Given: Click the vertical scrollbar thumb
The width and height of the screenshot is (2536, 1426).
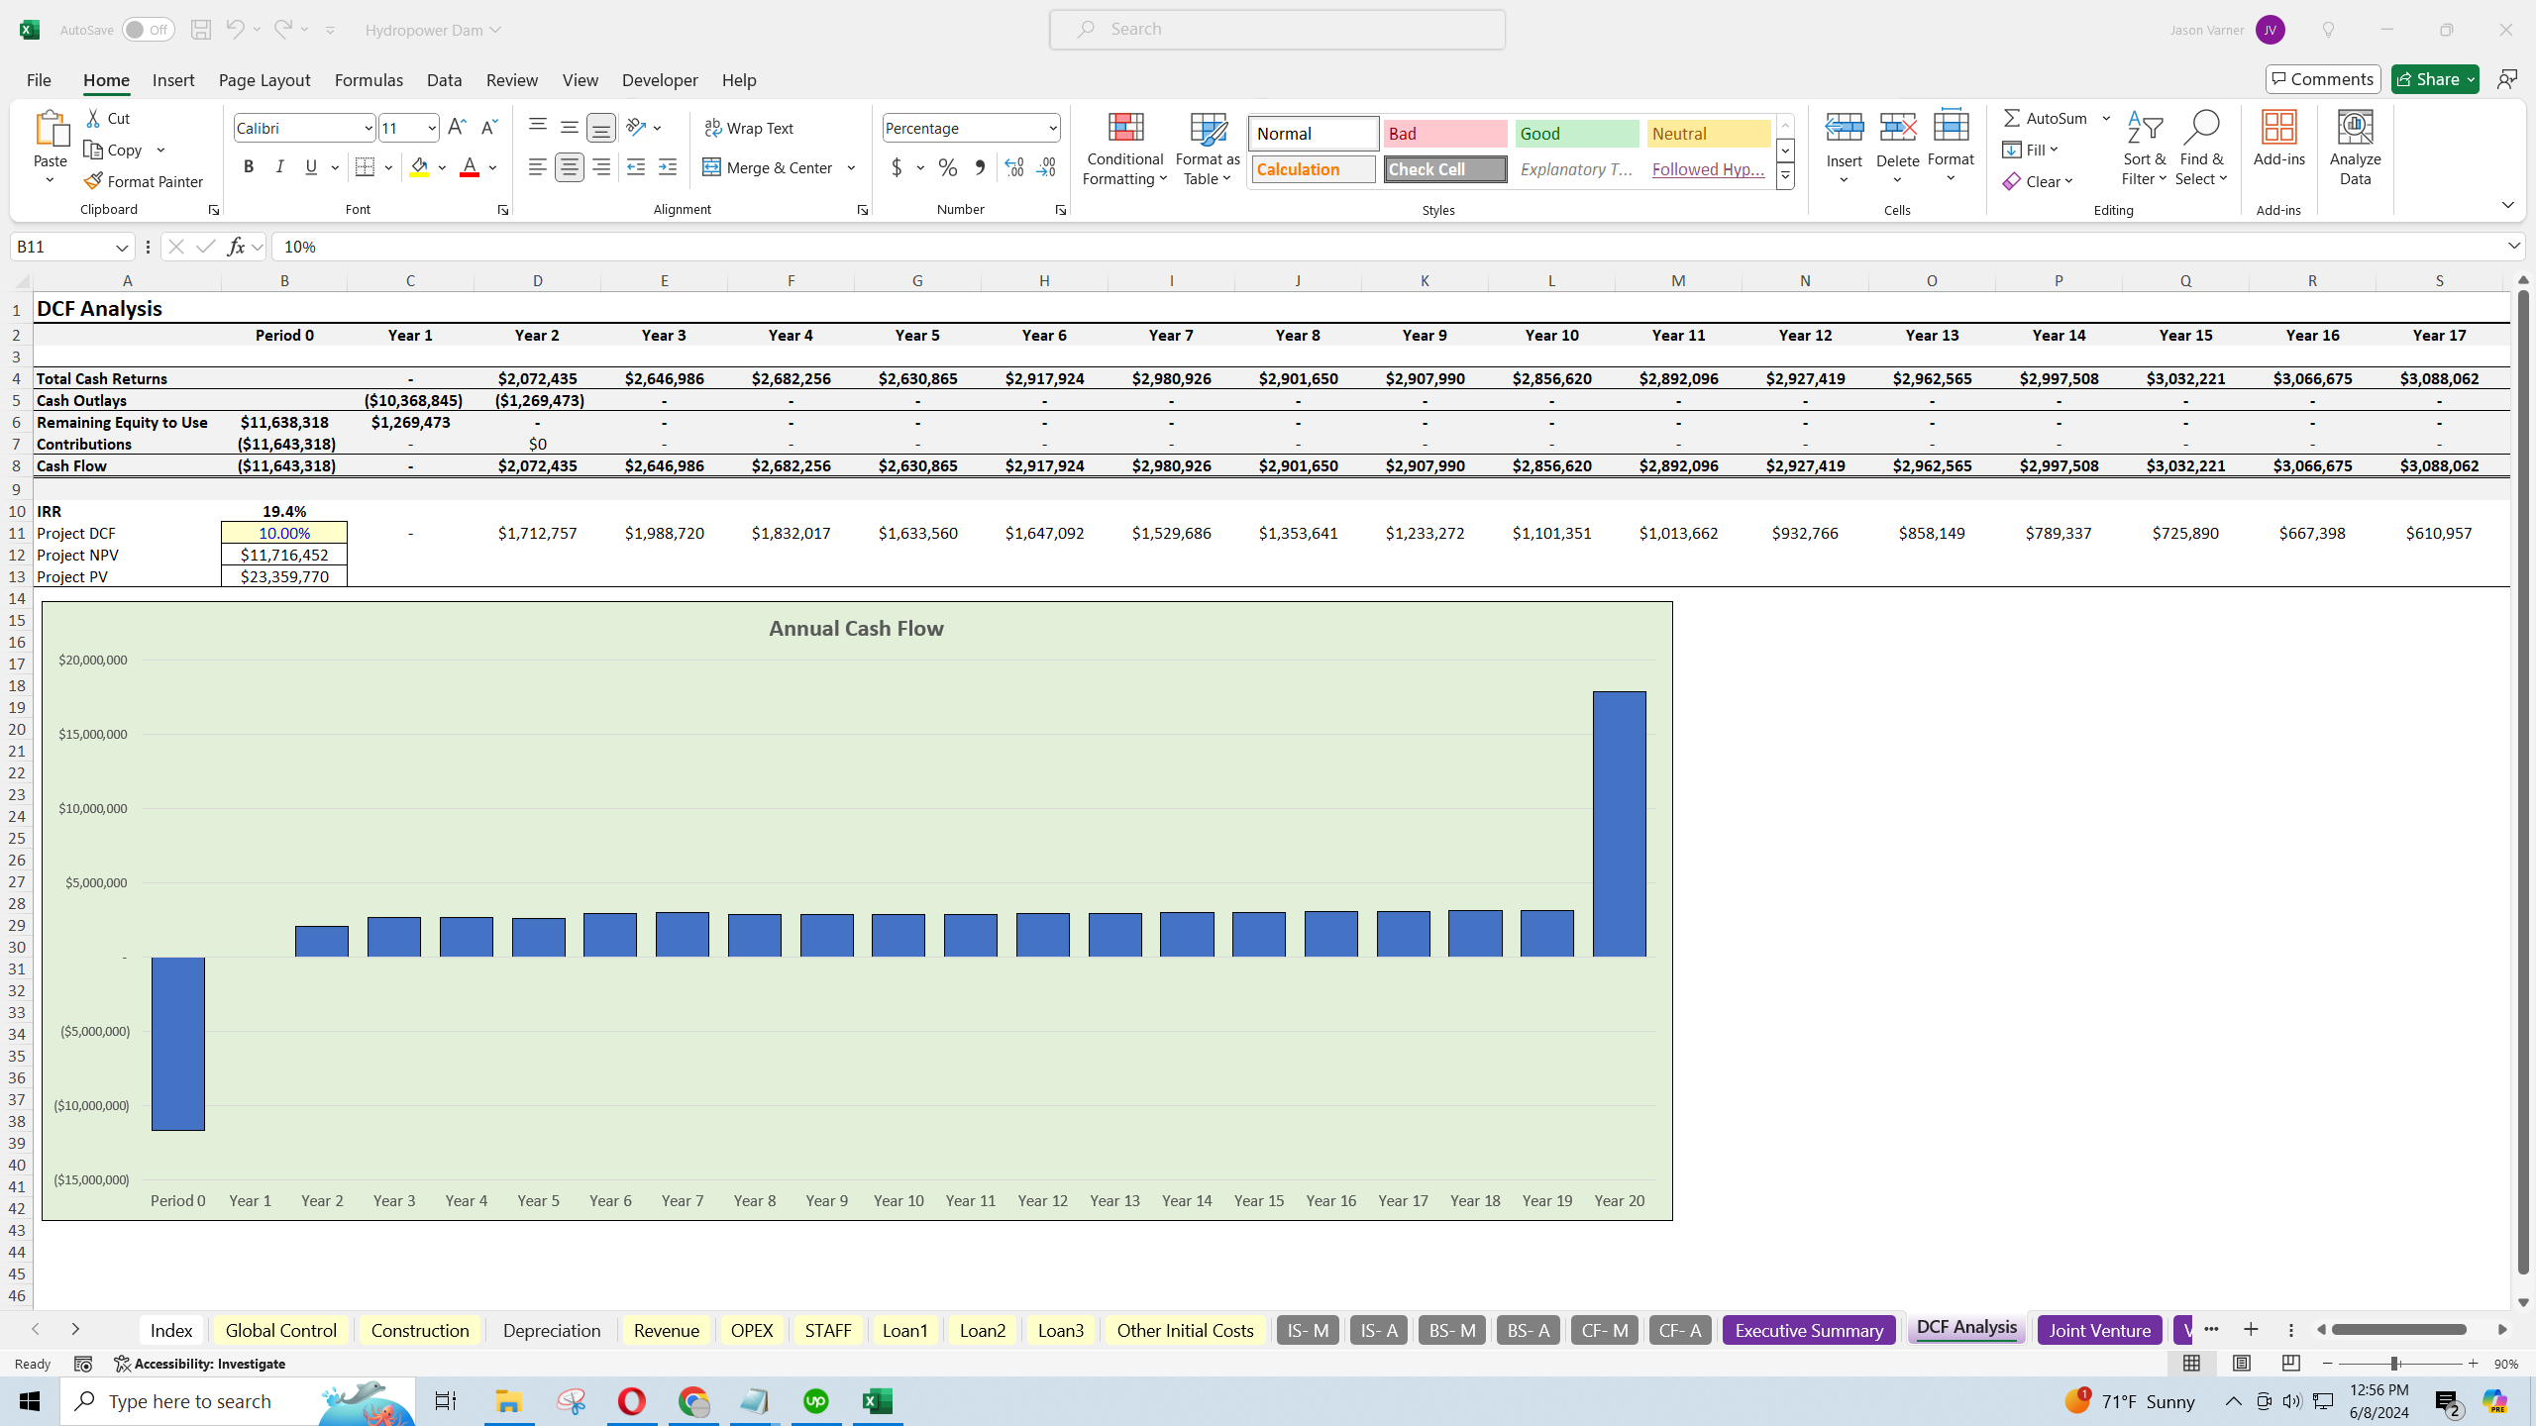Looking at the screenshot, I should coord(2523,782).
